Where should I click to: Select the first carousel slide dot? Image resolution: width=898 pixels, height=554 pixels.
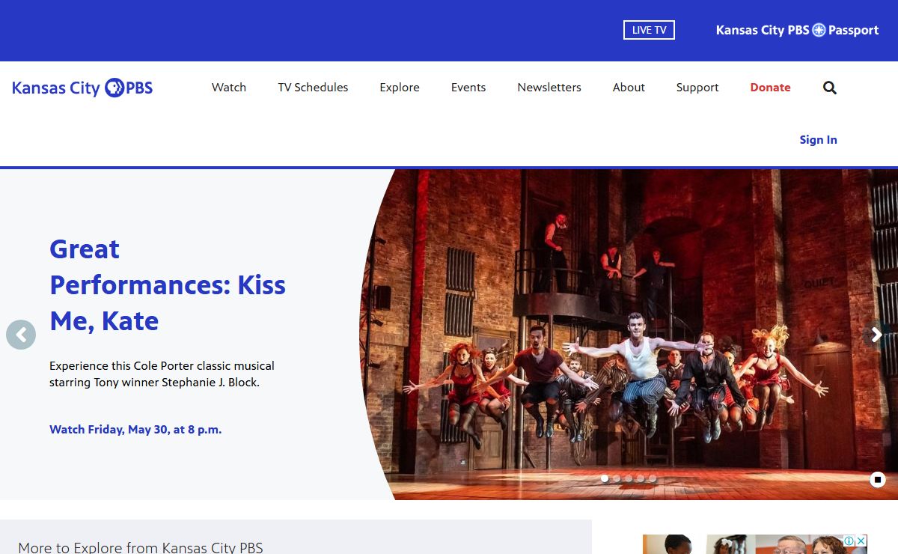(x=605, y=478)
